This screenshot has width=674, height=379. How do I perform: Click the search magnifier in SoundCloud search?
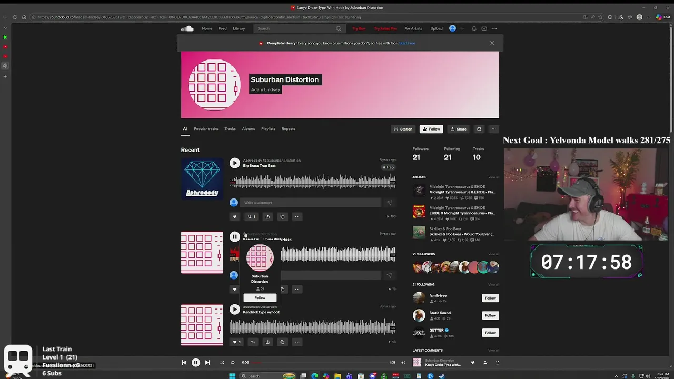click(339, 28)
